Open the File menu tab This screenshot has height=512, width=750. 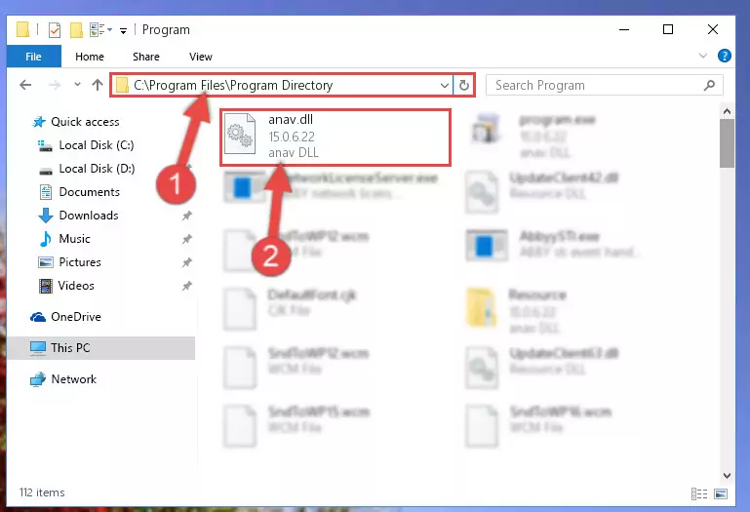pyautogui.click(x=33, y=57)
